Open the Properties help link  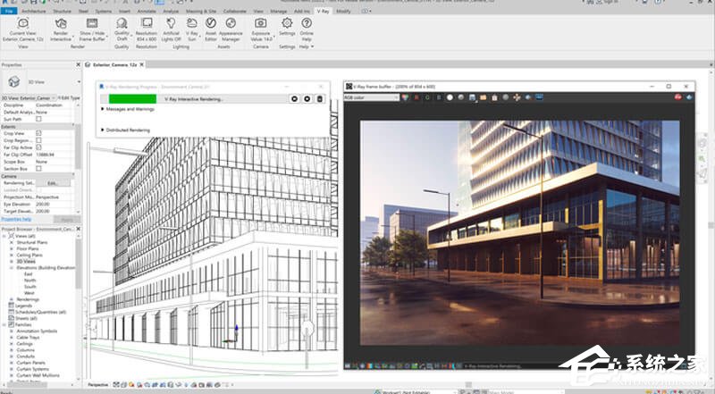point(16,219)
